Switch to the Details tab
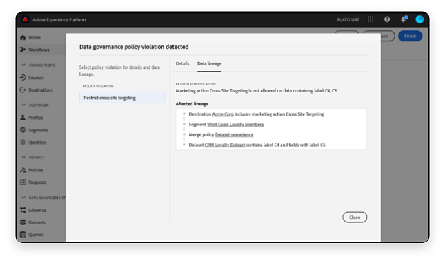Screen dimensions: 445x263 [182, 64]
